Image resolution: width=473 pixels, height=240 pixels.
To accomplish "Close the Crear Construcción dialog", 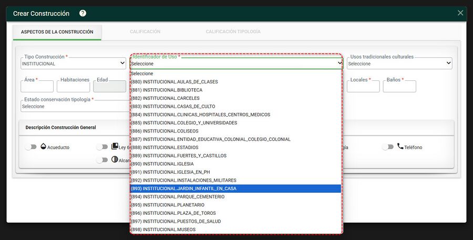I will click(x=460, y=13).
